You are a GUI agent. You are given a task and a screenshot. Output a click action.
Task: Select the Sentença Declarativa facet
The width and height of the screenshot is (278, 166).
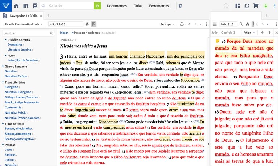tap(18, 129)
